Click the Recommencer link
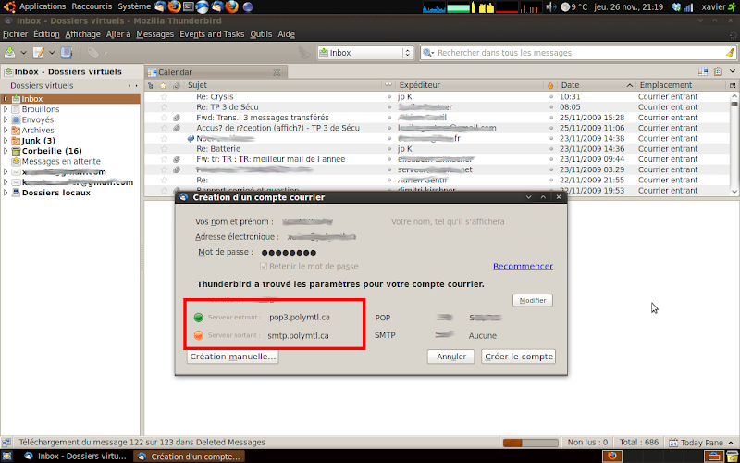Screen dimensions: 740x463 pyautogui.click(x=523, y=267)
